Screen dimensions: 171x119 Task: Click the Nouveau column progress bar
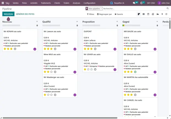point(11,25)
